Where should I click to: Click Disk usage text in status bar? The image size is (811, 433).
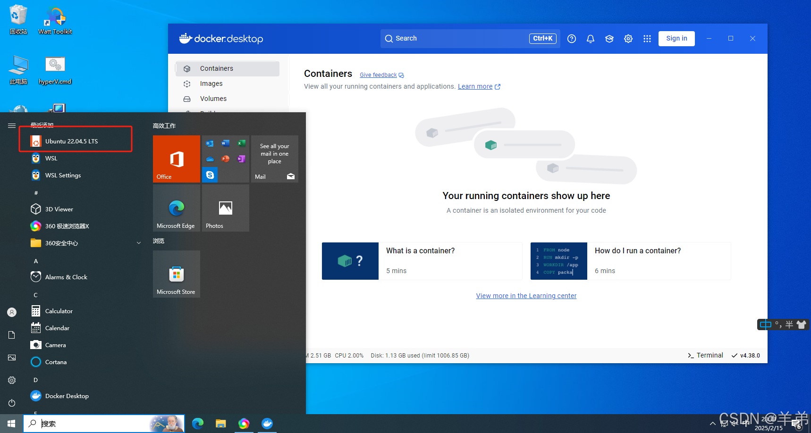click(x=420, y=356)
